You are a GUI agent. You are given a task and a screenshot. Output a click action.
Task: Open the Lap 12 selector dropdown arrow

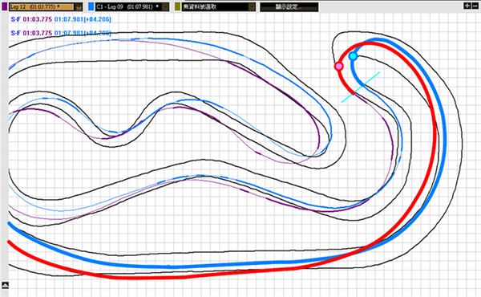point(79,6)
